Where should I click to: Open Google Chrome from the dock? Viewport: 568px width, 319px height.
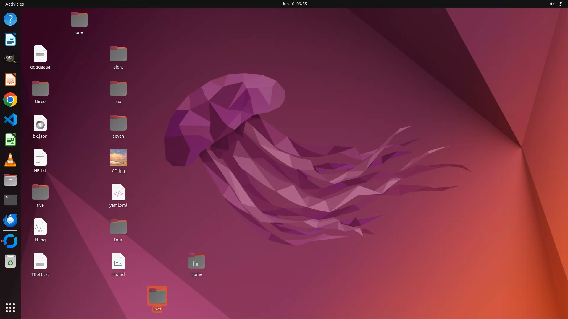[x=10, y=100]
